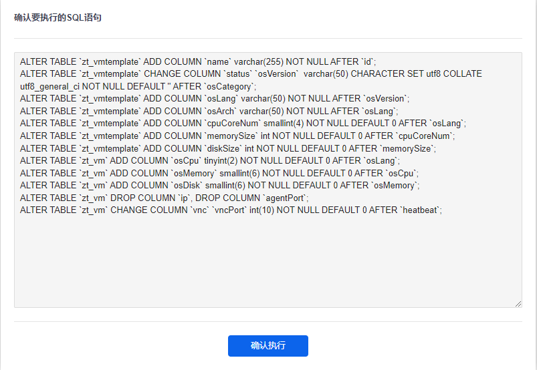Click the zt_vm `osCpu` tinyint(2) line
537x370 pixels.
pos(210,161)
